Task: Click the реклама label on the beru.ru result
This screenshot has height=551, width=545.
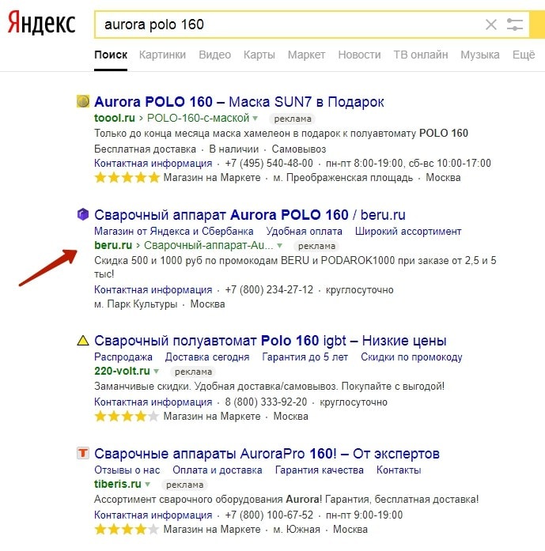Action: (x=316, y=246)
